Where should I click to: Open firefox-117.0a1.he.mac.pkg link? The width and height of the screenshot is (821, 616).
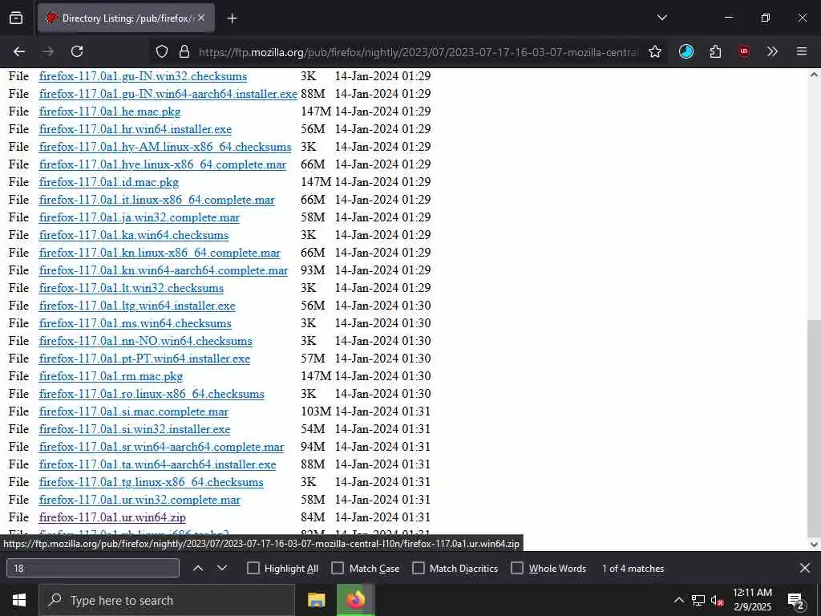click(109, 111)
